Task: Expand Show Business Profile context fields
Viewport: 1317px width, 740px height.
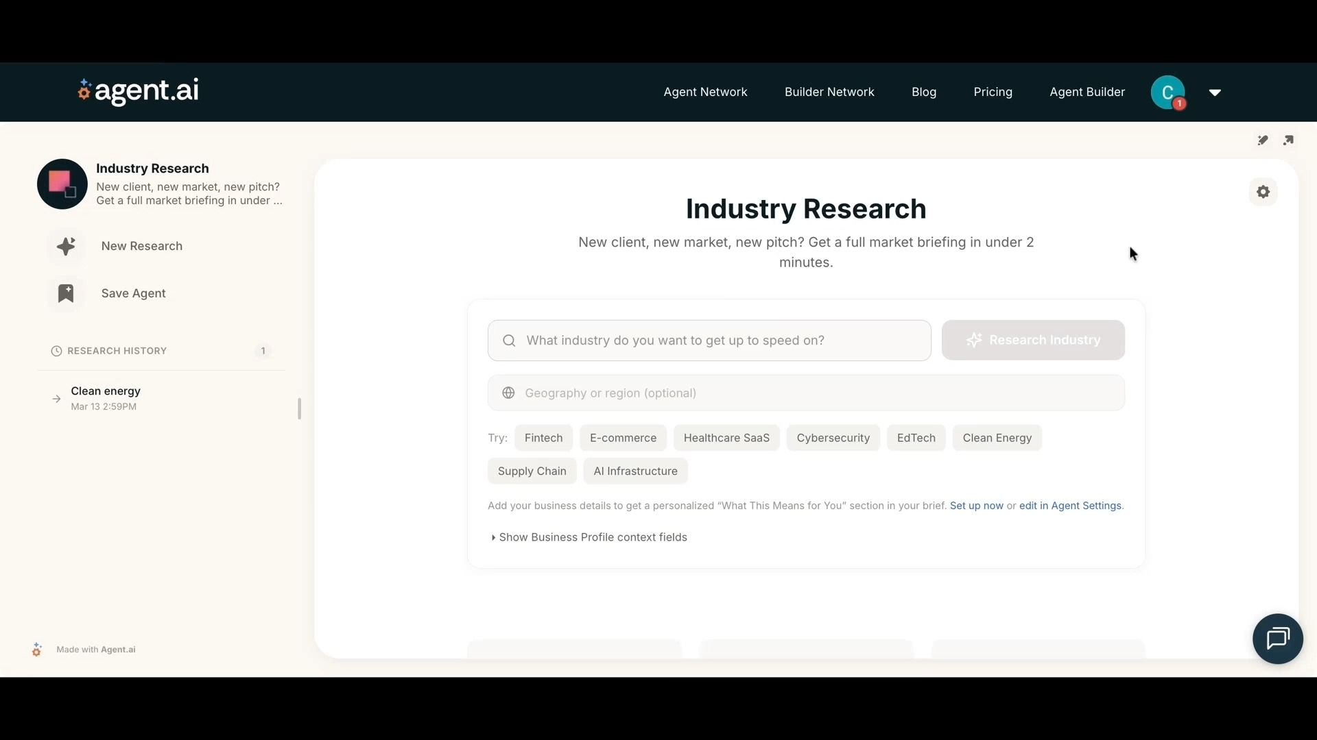Action: point(591,537)
